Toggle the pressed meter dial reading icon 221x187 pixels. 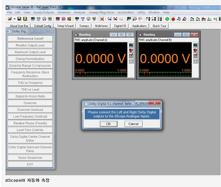[135, 19]
